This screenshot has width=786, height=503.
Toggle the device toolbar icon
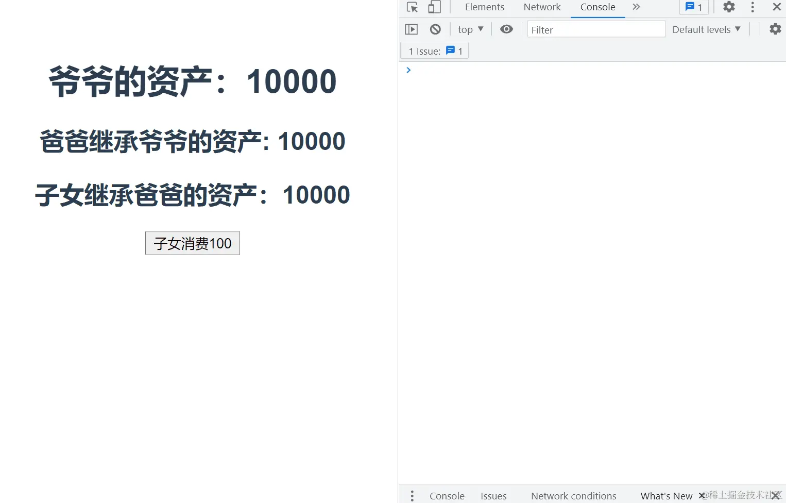point(434,7)
